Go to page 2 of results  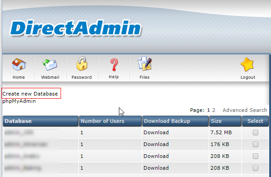coord(214,110)
